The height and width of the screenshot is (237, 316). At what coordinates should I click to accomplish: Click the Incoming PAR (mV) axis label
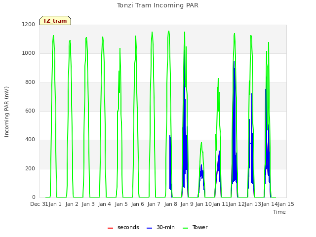6,112
